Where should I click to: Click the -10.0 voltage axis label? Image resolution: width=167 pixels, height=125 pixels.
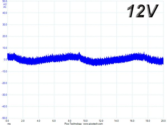click(4, 71)
